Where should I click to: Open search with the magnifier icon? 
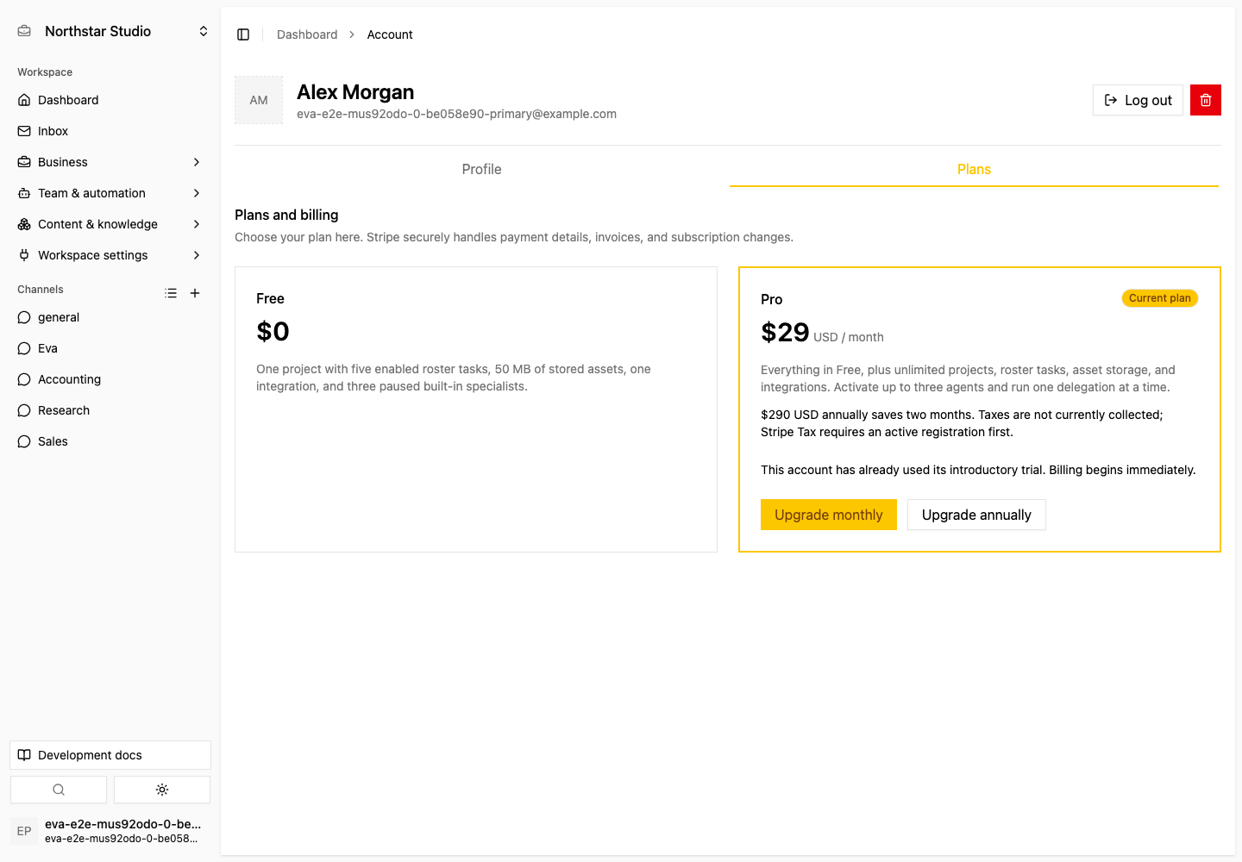tap(59, 790)
